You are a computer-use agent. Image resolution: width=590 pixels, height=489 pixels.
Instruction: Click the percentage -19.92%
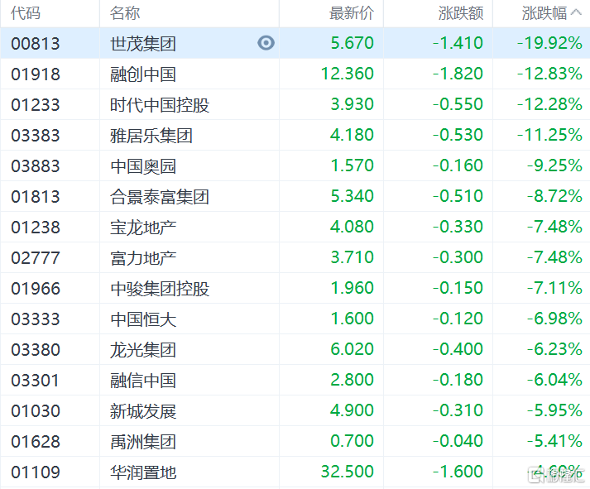[x=549, y=43]
